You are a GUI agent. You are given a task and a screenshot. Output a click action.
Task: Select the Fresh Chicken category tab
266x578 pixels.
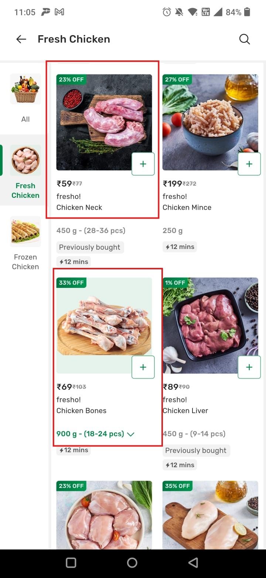(x=25, y=170)
